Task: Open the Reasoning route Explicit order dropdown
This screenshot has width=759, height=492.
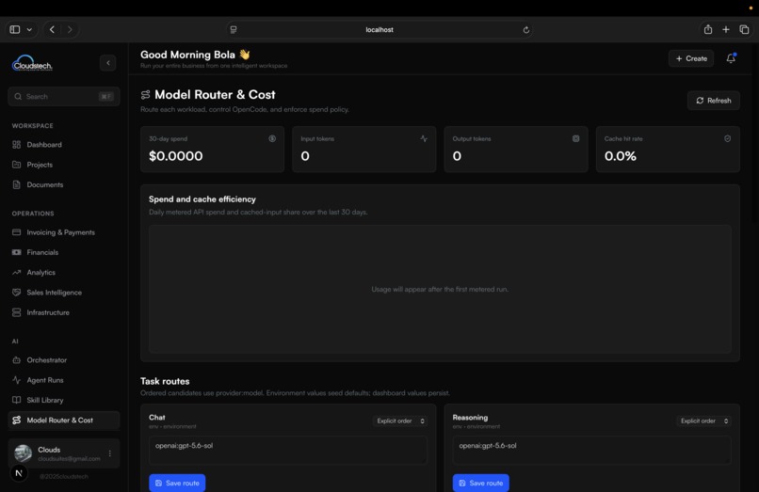Action: pyautogui.click(x=703, y=421)
